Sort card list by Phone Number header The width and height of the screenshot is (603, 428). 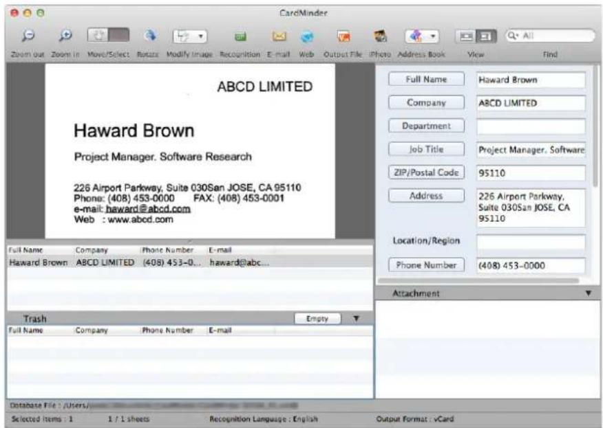(168, 250)
